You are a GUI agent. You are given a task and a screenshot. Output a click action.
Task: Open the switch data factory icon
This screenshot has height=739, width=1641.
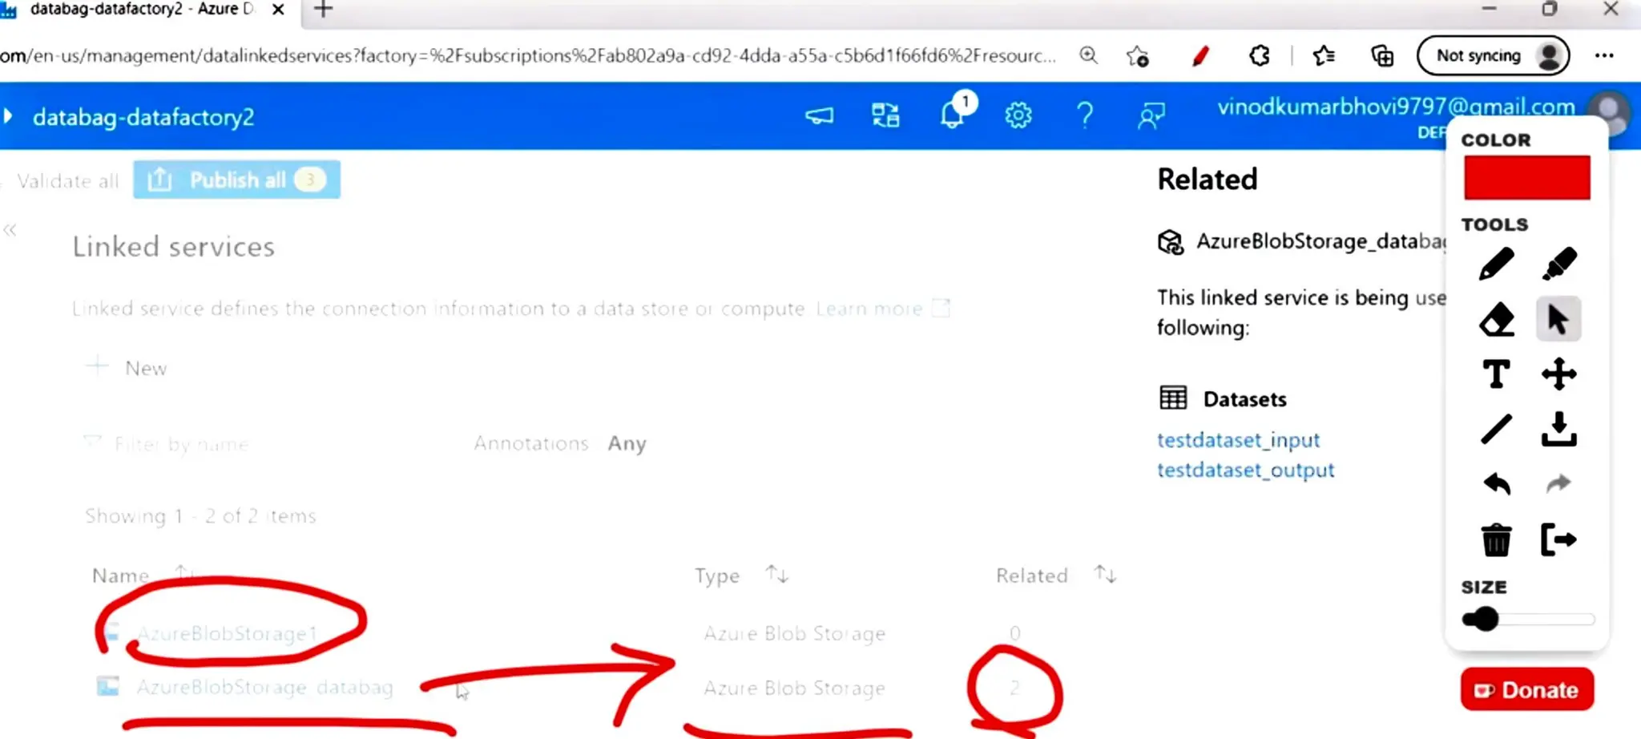(885, 116)
